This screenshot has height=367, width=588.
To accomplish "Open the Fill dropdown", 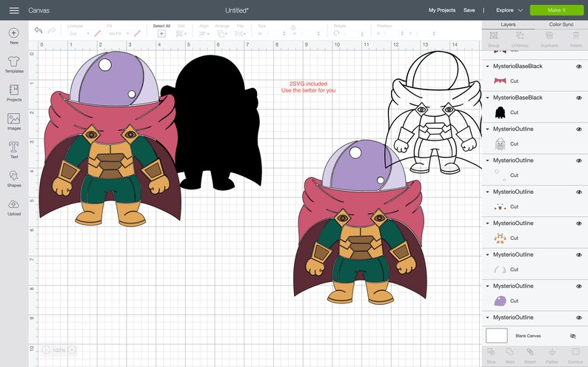I will coord(118,34).
